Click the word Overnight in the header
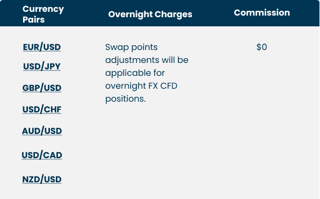 point(130,15)
